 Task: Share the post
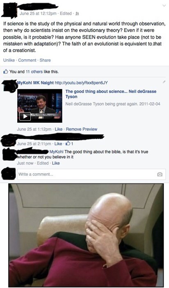(45, 60)
